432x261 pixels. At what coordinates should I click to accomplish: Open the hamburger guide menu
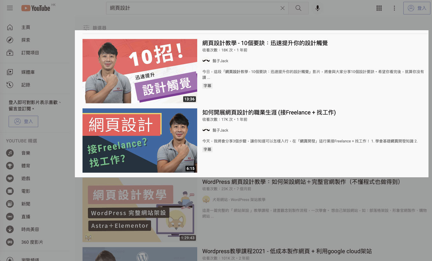(x=10, y=8)
